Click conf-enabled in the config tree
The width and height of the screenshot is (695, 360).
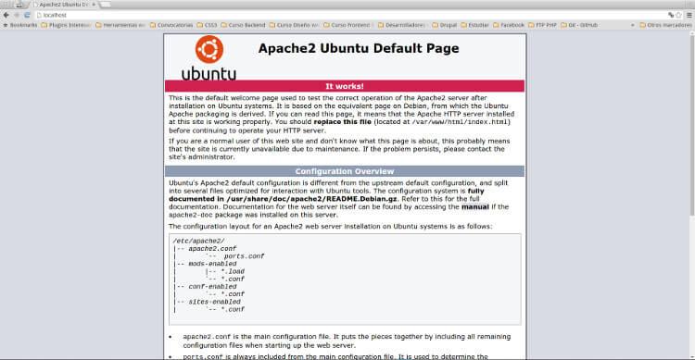coord(212,287)
